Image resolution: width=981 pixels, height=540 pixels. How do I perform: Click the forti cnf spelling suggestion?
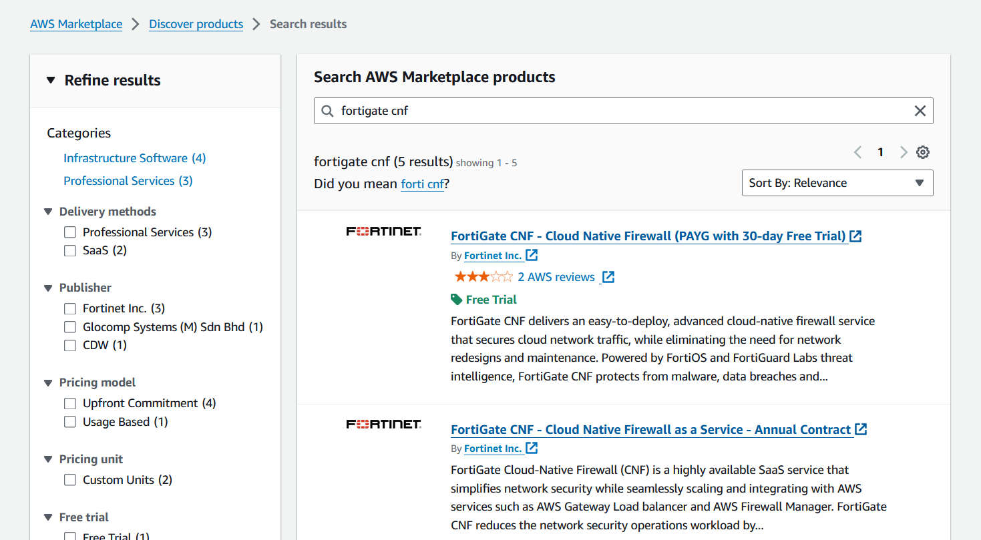pos(422,184)
